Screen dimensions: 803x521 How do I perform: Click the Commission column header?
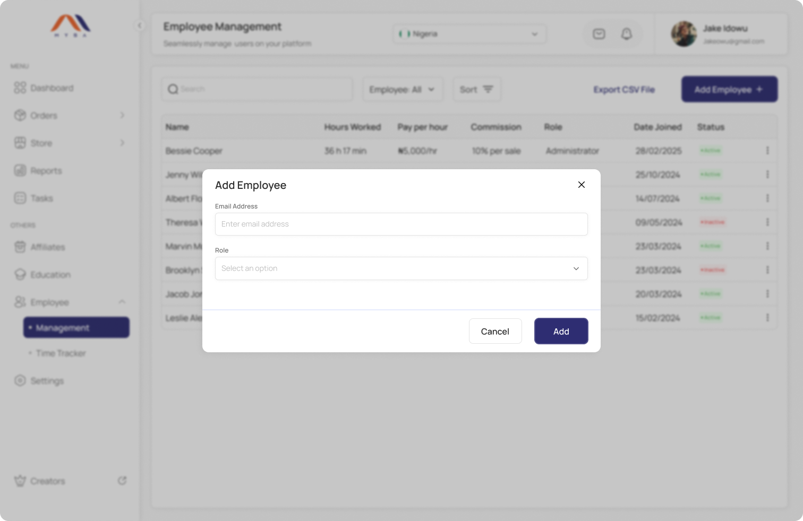click(x=496, y=127)
